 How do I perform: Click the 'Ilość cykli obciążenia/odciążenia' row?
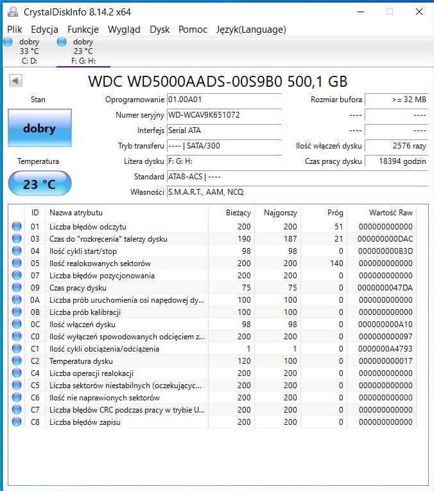click(213, 348)
